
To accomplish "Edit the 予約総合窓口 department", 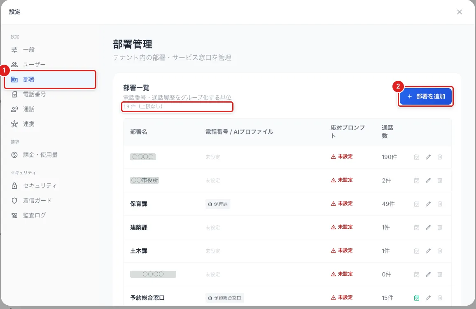I will (x=428, y=298).
